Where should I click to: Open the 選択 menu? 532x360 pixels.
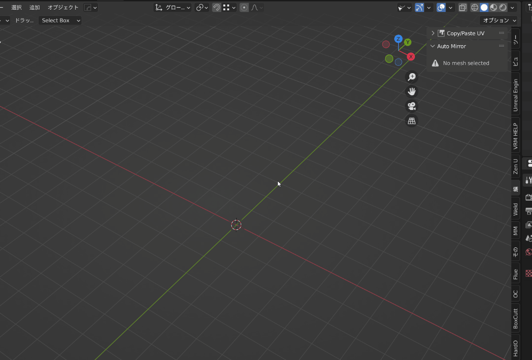[x=16, y=8]
